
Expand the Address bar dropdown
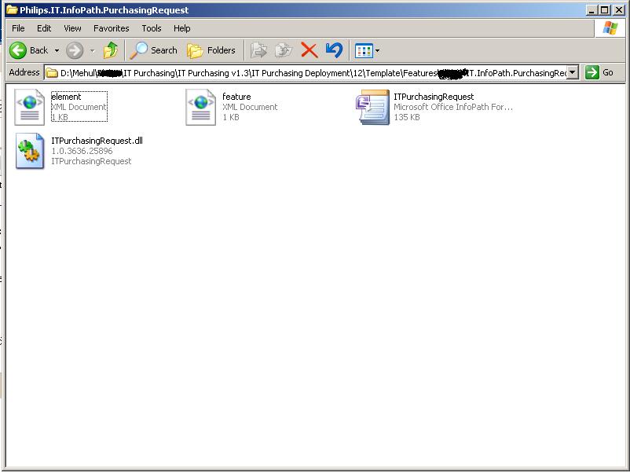[573, 72]
